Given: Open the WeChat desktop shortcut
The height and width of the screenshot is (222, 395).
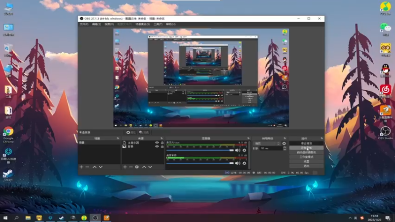Looking at the screenshot, I should click(385, 29).
